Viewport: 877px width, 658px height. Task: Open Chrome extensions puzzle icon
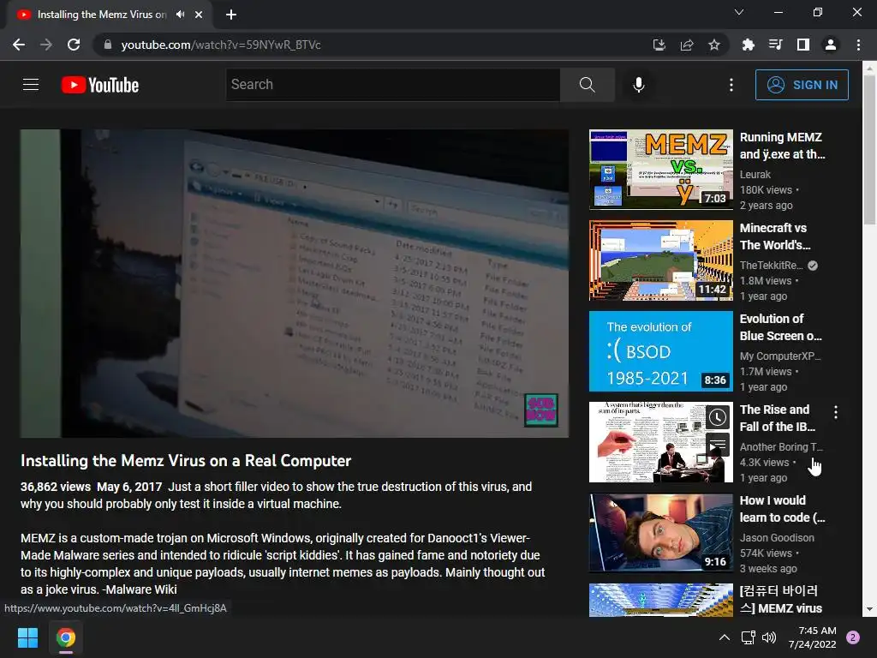tap(748, 45)
